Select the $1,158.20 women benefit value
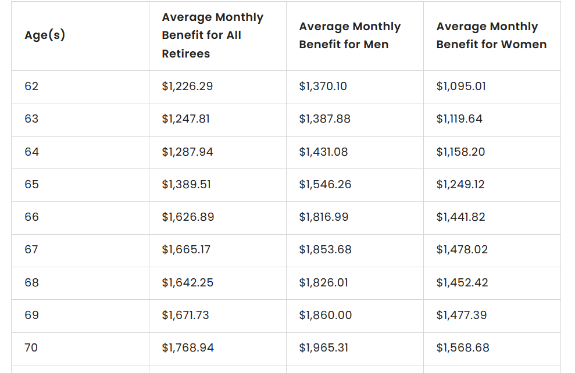The width and height of the screenshot is (575, 373). point(460,152)
